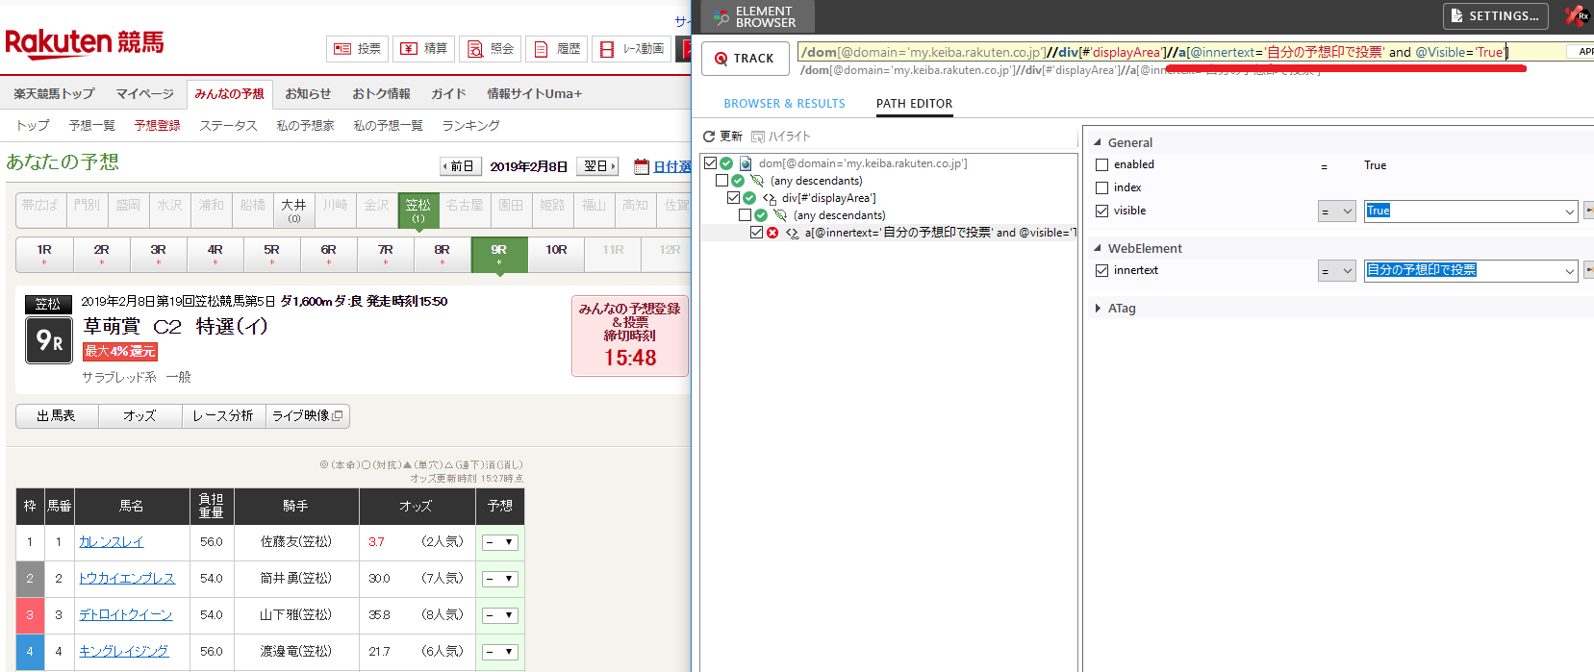
Task: Click the ハイライト highlight icon
Action: point(758,137)
